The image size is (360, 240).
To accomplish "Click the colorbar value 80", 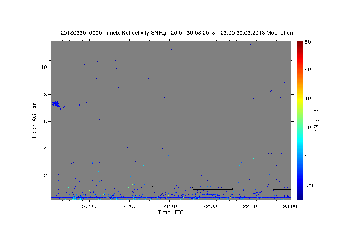I will point(308,42).
